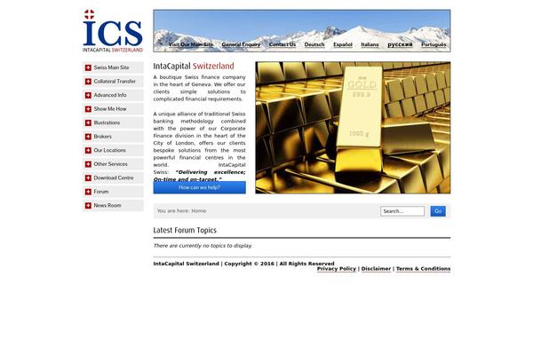Click the ICS IntaCapital Switzerland logo
This screenshot has width=533, height=355.
pyautogui.click(x=113, y=30)
